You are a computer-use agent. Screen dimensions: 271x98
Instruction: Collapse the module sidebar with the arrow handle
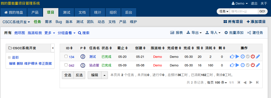coord(53,48)
